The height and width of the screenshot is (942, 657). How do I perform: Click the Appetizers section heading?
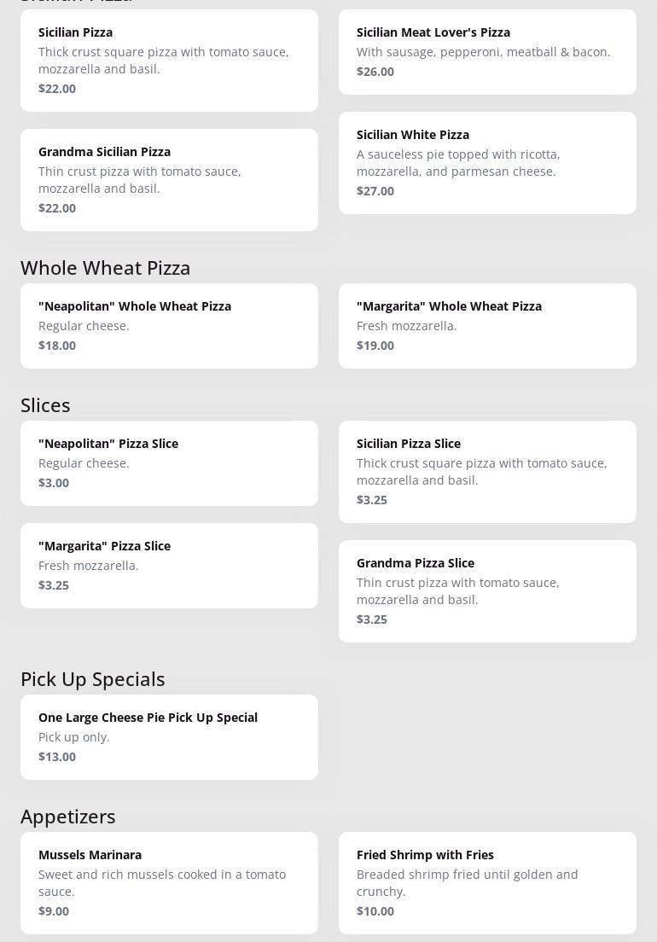68,817
